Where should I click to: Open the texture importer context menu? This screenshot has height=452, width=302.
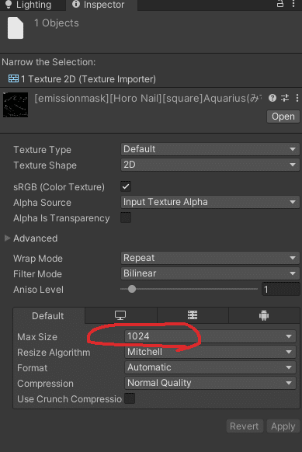297,98
